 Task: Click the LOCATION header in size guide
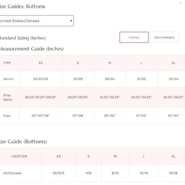tap(19, 156)
